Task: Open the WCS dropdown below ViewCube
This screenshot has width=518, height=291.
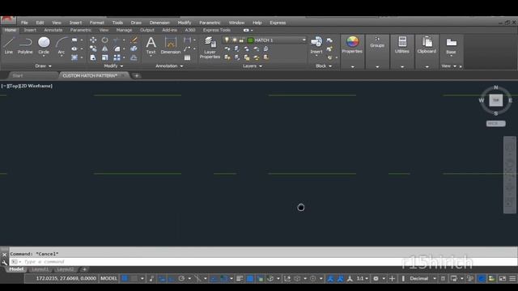Action: (495, 124)
